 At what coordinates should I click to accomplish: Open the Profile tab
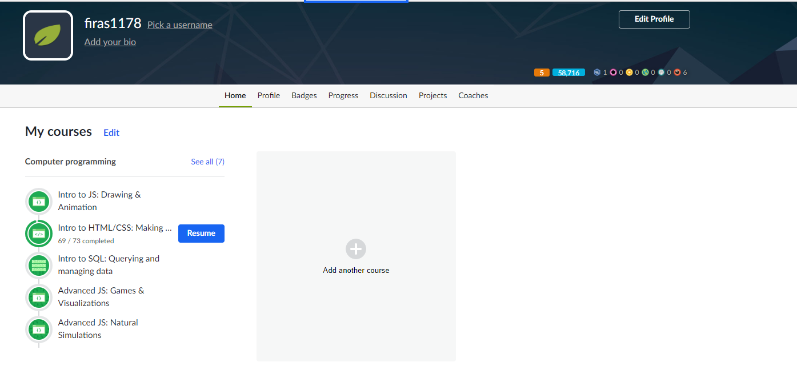point(269,95)
